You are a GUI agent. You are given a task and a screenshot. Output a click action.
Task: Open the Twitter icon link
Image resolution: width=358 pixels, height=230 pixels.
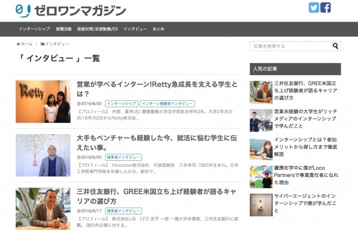tap(314, 8)
